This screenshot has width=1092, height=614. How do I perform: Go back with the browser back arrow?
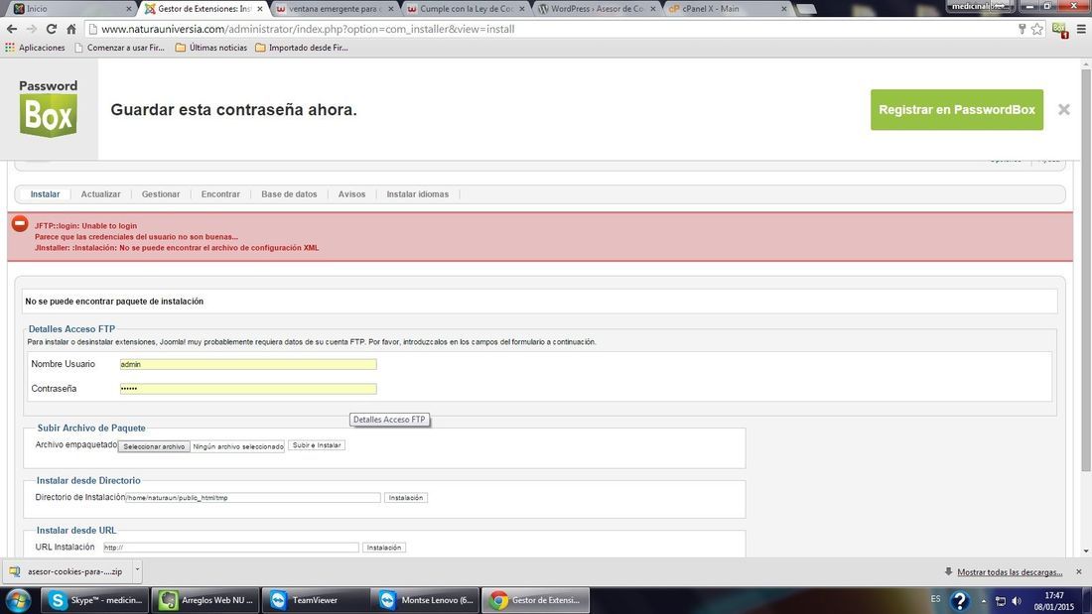[12, 29]
